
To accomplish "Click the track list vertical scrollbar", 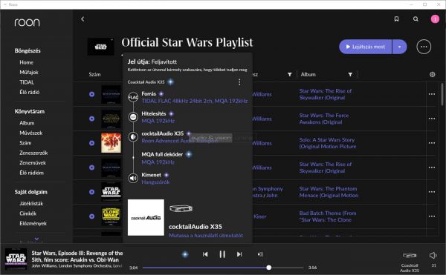I will (442, 94).
